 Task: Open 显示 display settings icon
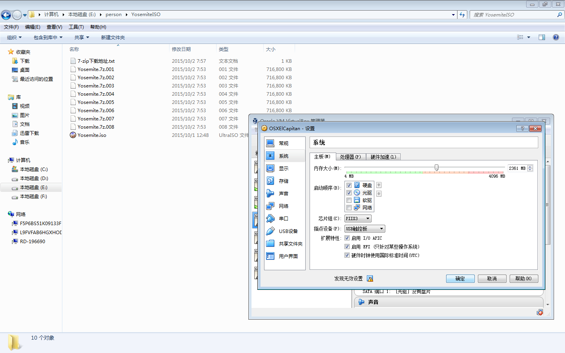[x=270, y=168]
